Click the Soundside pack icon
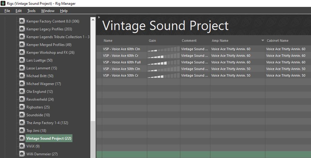 click(22, 115)
